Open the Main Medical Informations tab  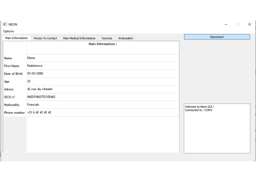79,38
